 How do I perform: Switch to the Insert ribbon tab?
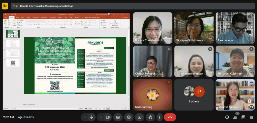tap(17, 18)
